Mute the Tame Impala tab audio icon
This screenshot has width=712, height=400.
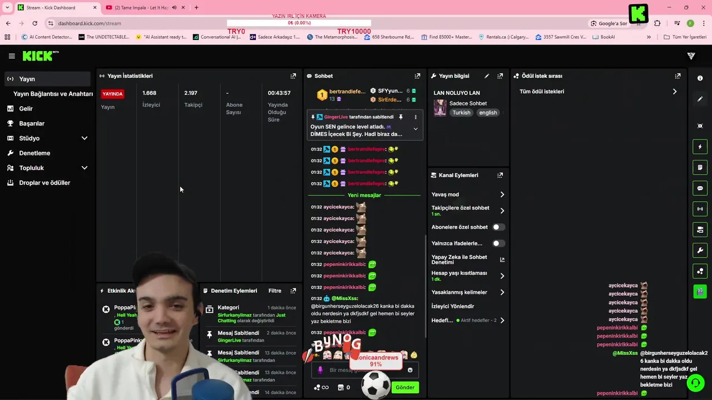174,8
